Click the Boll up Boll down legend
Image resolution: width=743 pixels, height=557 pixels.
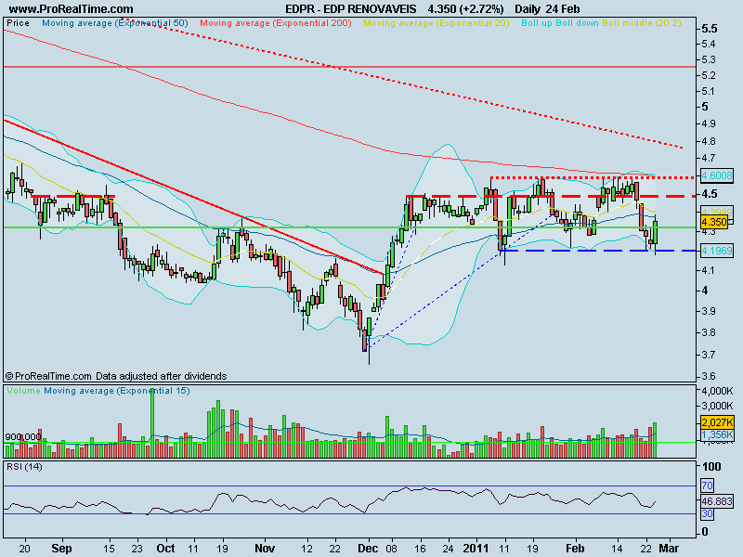pos(560,22)
